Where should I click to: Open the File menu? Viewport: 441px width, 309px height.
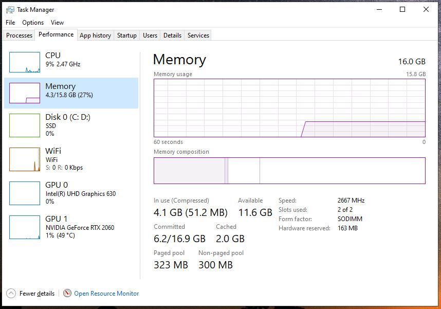[10, 23]
